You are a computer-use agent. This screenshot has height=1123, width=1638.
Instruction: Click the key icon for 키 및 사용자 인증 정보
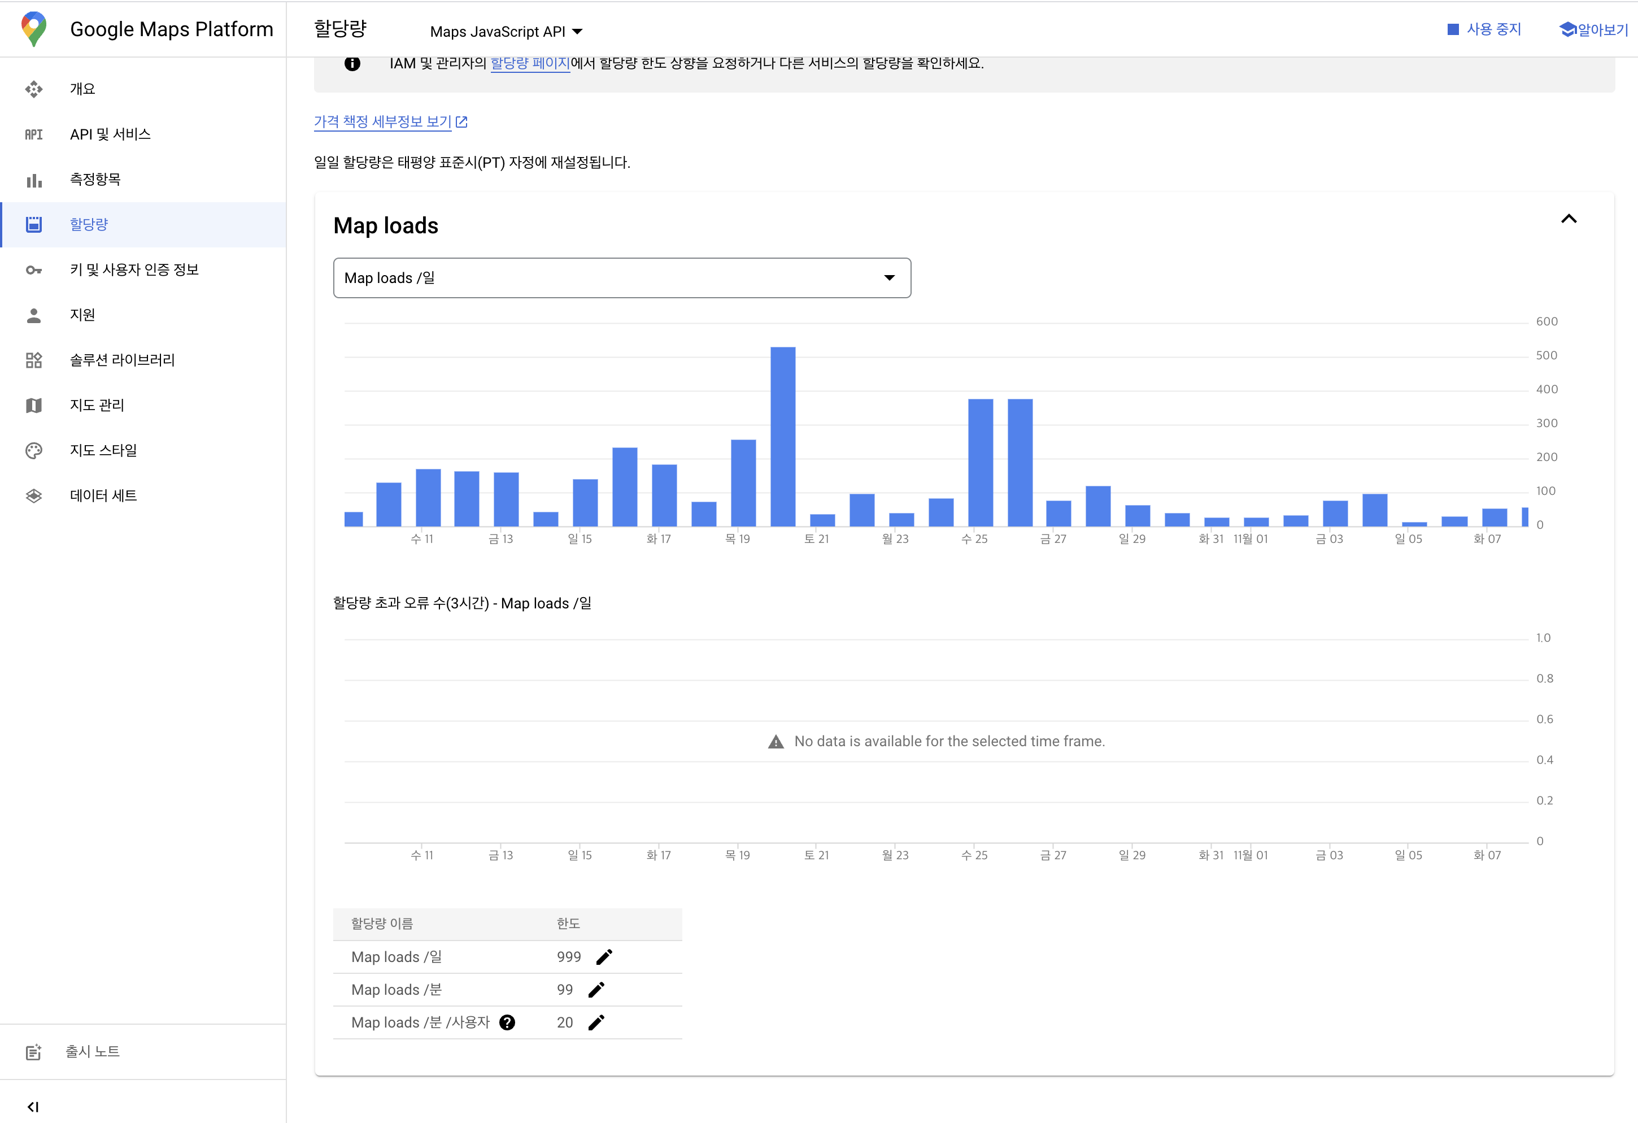[x=33, y=270]
